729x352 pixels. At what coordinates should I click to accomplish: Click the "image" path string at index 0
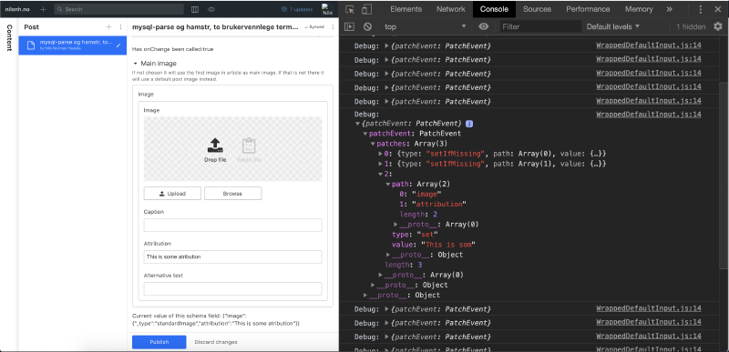tap(426, 194)
